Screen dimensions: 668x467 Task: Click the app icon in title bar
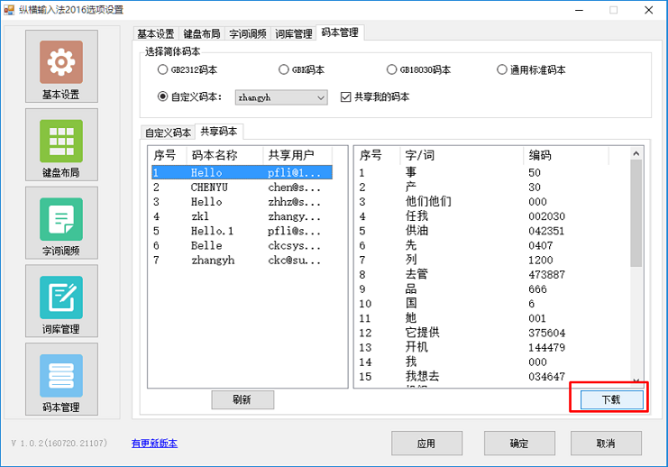9,10
